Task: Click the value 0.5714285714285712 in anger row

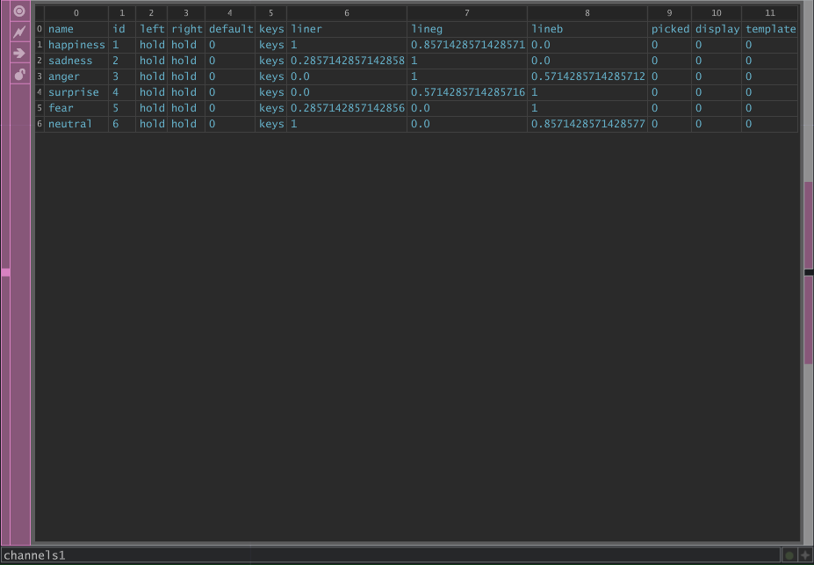Action: point(588,76)
